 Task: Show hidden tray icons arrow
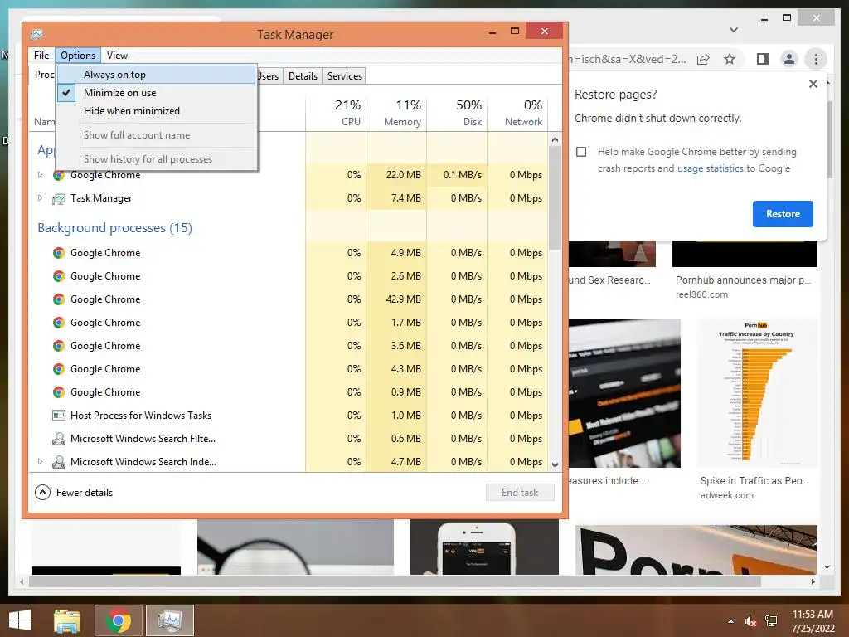(730, 621)
